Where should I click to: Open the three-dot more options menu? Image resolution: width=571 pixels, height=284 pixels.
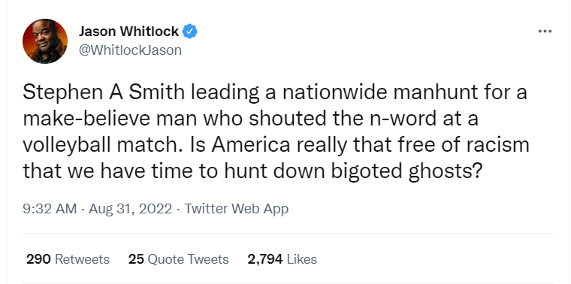[x=545, y=32]
